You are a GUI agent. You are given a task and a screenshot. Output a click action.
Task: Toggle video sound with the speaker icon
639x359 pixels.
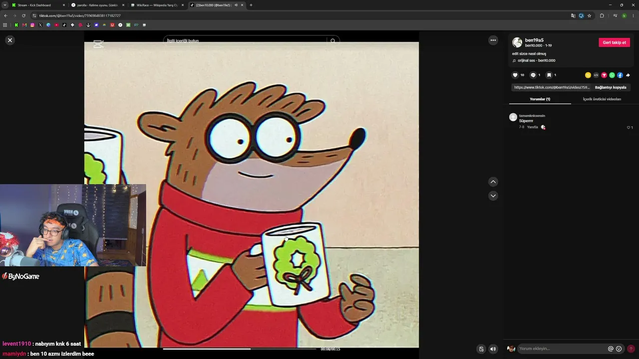coord(493,349)
